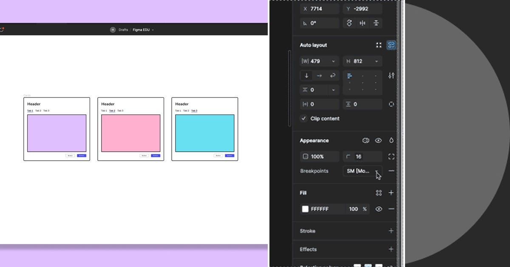Enable auto layout wrap

pyautogui.click(x=332, y=75)
